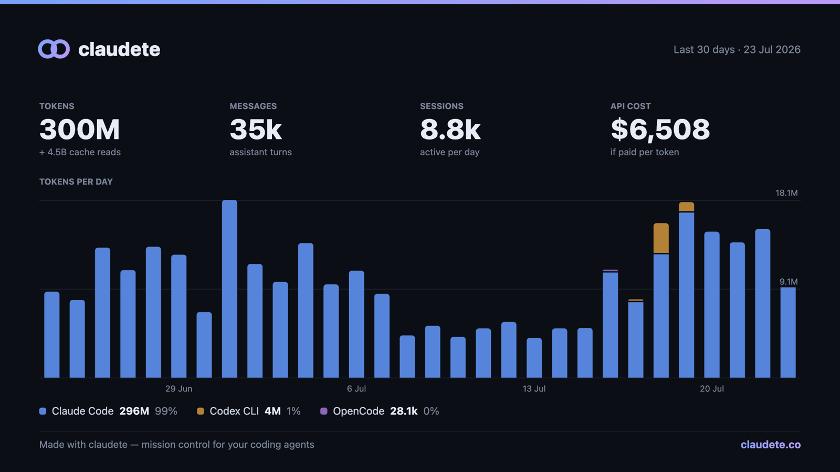The width and height of the screenshot is (840, 472).
Task: Click the thin purple OpenCode bar segment
Action: click(x=610, y=271)
